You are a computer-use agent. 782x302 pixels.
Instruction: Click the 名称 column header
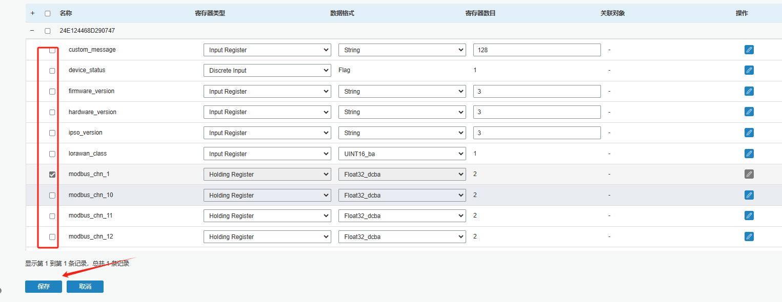(66, 13)
